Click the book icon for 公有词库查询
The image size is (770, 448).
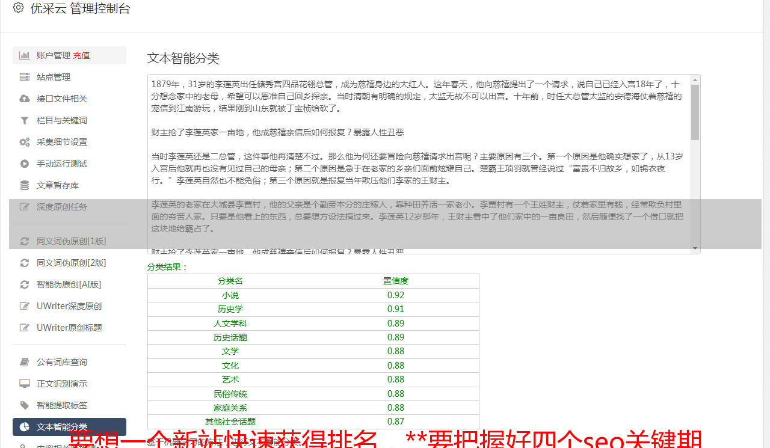tap(25, 362)
